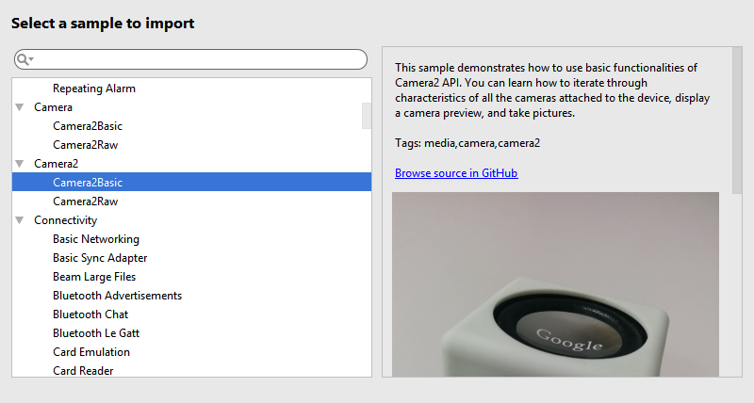Viewport: 754px width, 403px height.
Task: Select Camera2Basic under the Camera group
Action: (x=88, y=126)
